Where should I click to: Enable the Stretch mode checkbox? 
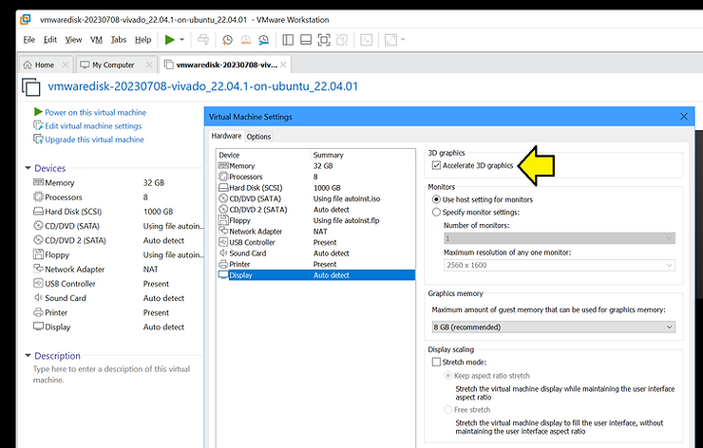[436, 362]
